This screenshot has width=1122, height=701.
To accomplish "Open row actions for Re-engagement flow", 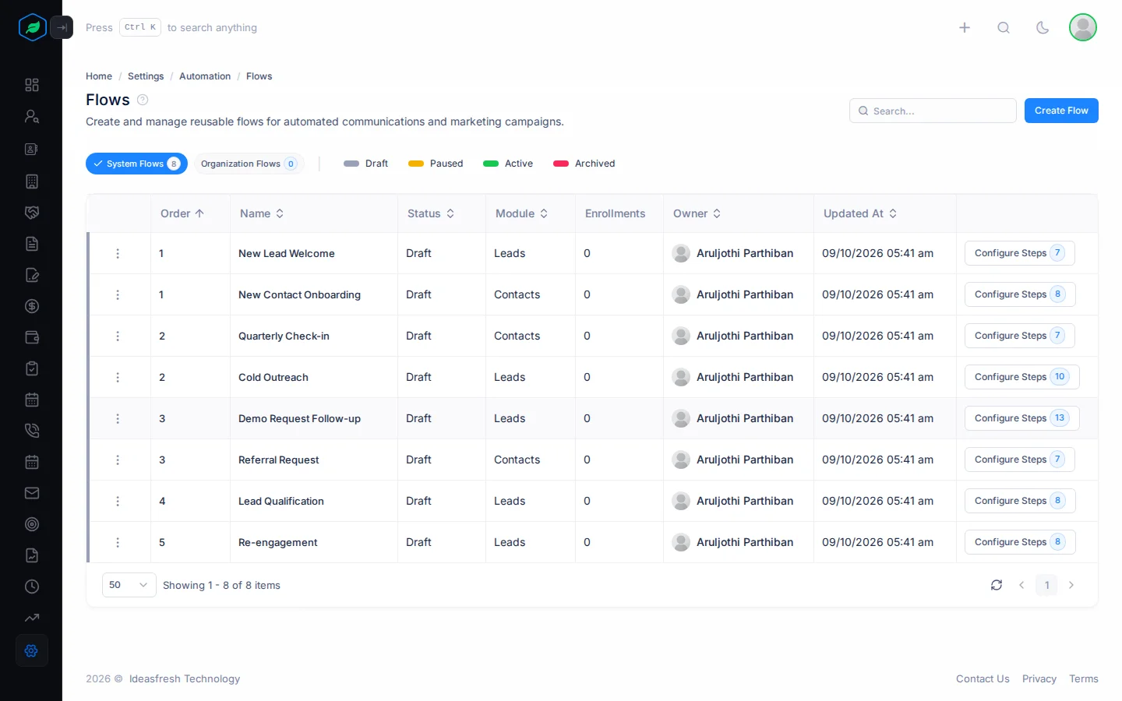I will coord(118,542).
